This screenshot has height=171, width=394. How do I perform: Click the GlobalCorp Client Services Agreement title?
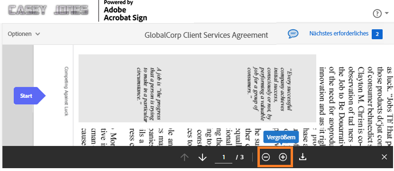(206, 35)
